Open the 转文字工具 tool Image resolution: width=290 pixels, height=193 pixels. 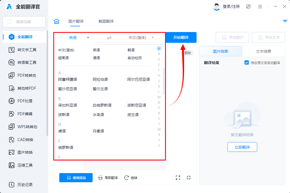24,50
